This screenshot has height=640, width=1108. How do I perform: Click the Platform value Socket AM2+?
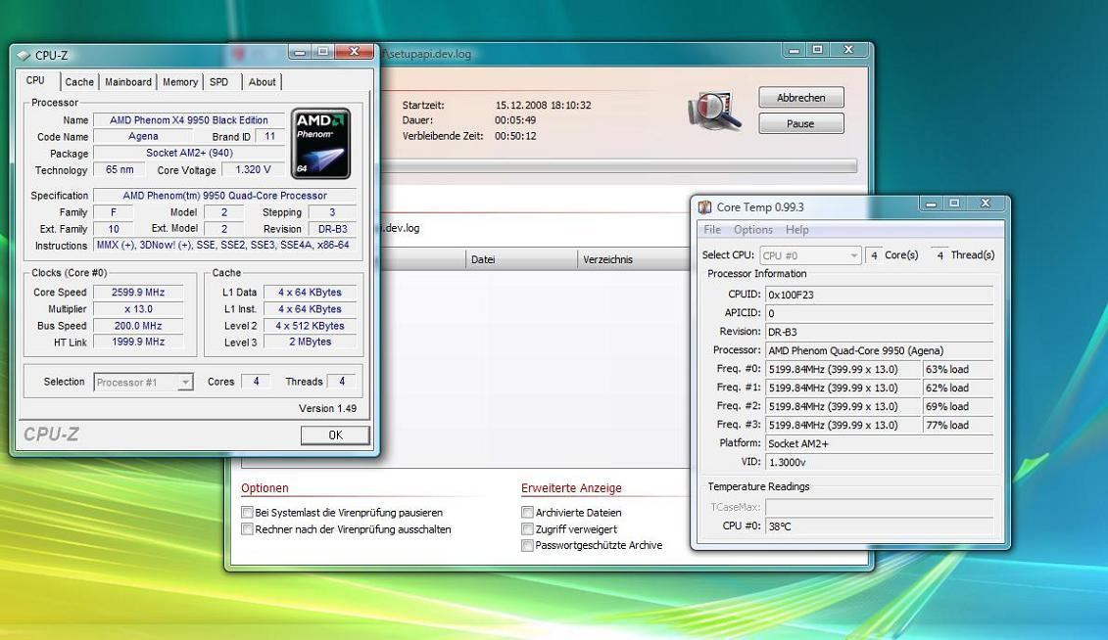point(879,443)
